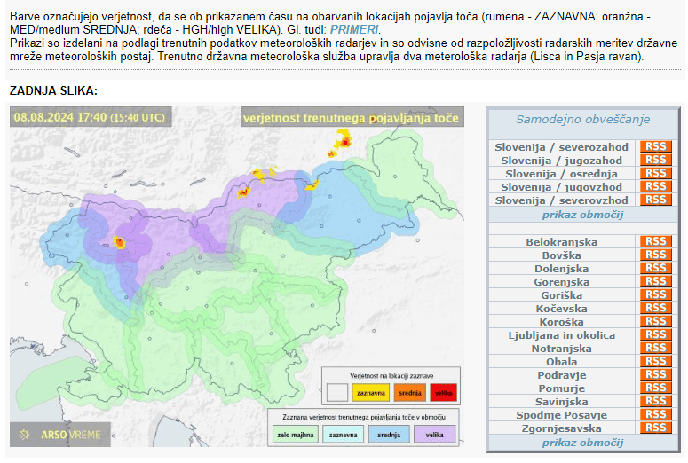Open RSS feed for Zgornjesavska
This screenshot has width=688, height=463.
tap(655, 428)
